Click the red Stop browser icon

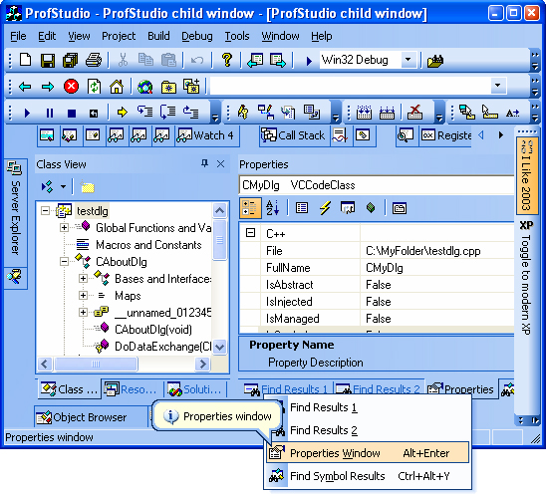tap(71, 86)
